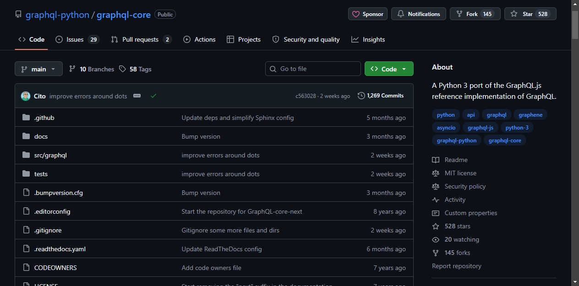Screen dimensions: 579x286
Task: Open the docs folder
Action: 41,136
